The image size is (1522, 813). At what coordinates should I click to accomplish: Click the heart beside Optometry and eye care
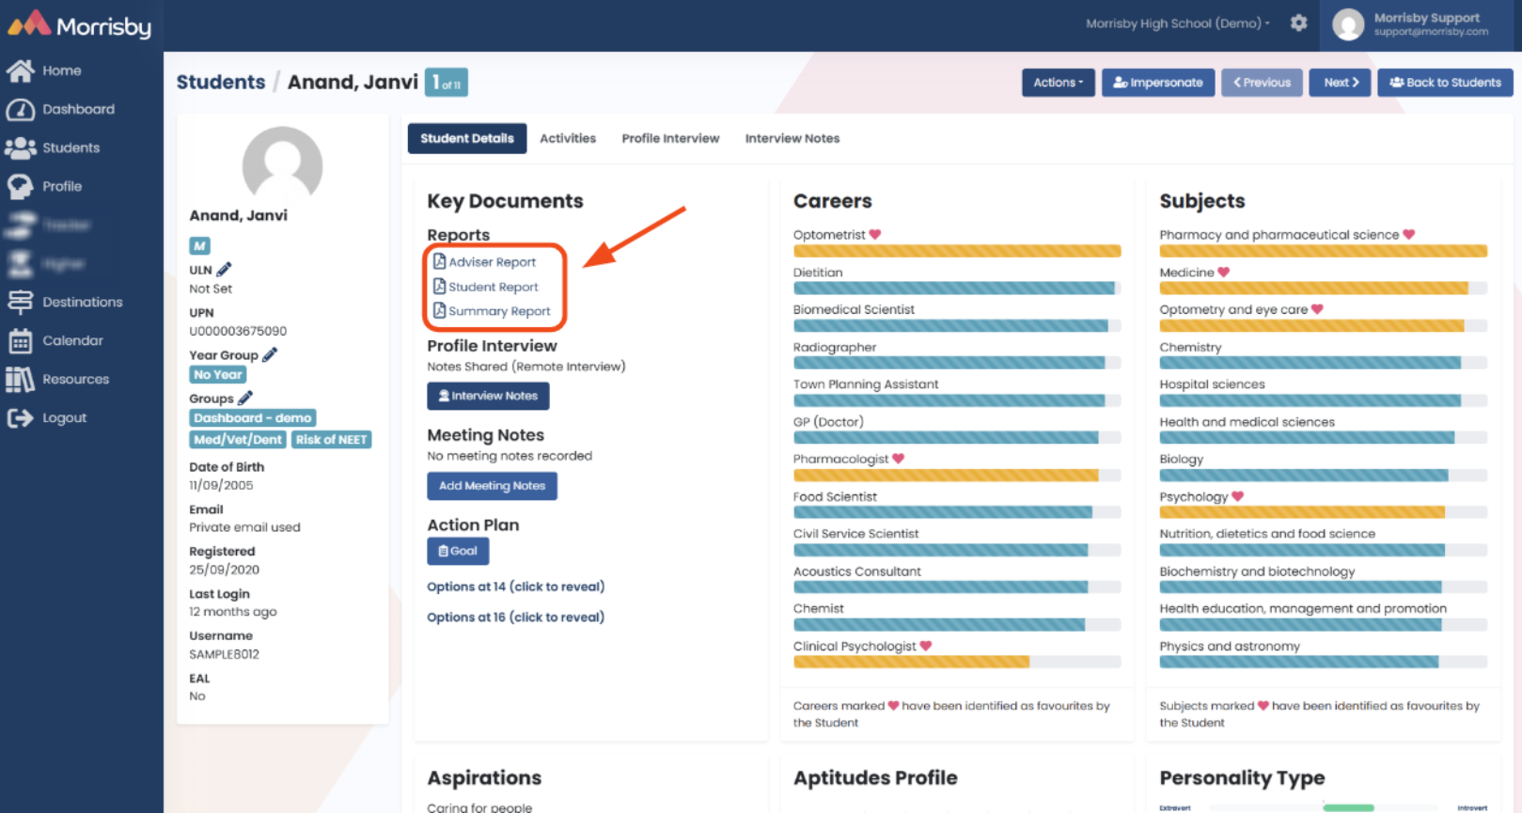click(x=1317, y=308)
